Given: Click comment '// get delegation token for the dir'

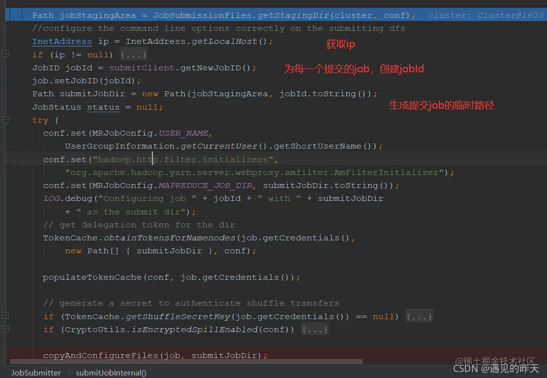Looking at the screenshot, I should tap(139, 225).
